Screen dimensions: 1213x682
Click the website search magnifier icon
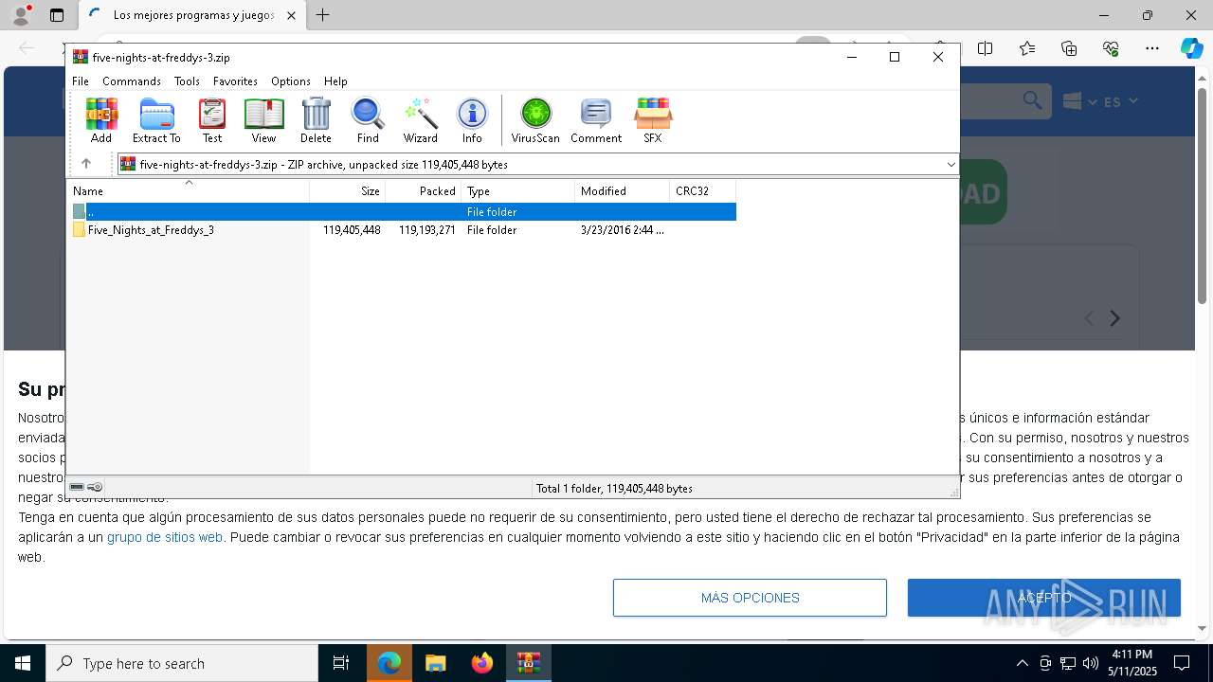[x=1032, y=100]
